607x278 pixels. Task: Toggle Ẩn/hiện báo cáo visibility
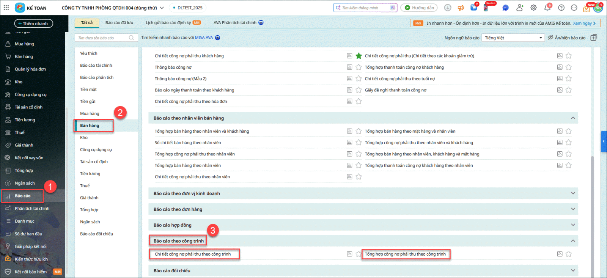(566, 38)
